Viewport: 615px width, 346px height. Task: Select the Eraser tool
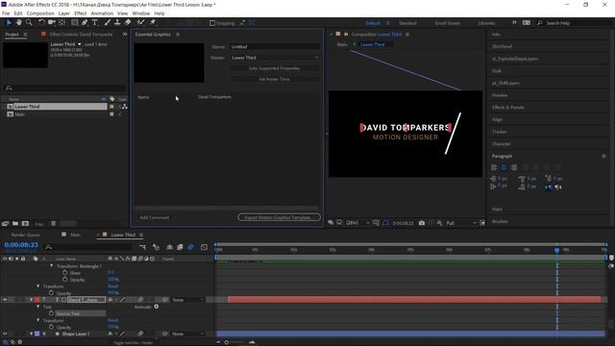128,23
